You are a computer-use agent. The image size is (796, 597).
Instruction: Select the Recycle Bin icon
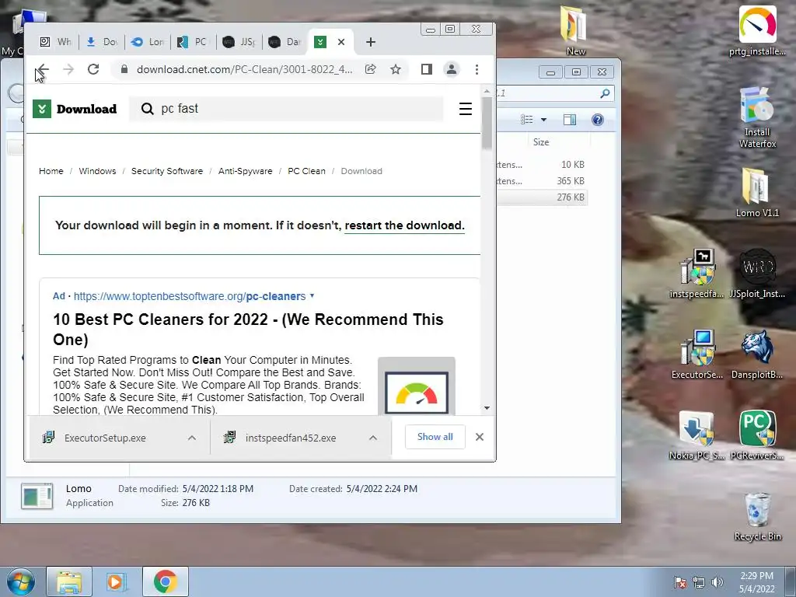(757, 517)
